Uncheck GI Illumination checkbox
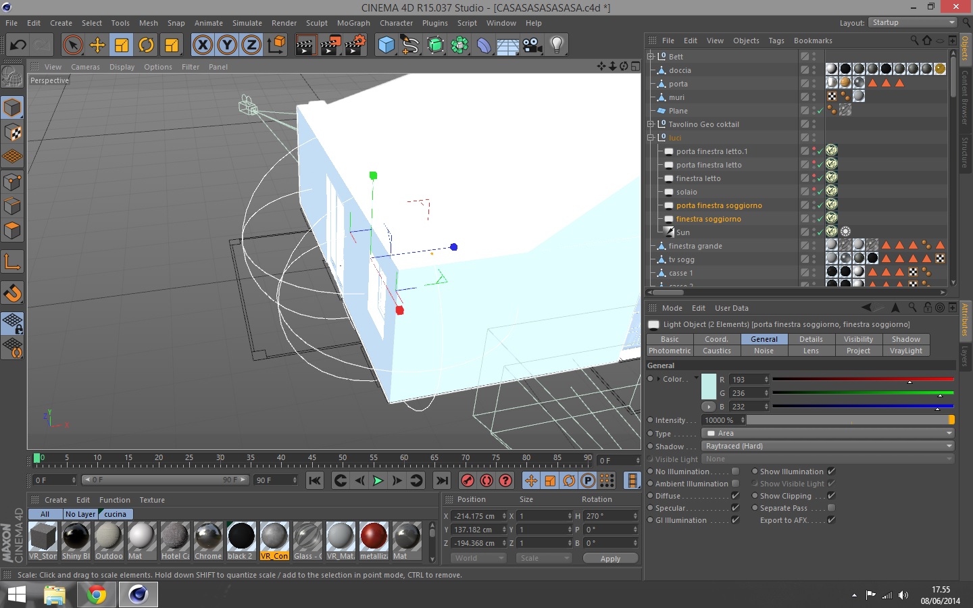 [735, 520]
